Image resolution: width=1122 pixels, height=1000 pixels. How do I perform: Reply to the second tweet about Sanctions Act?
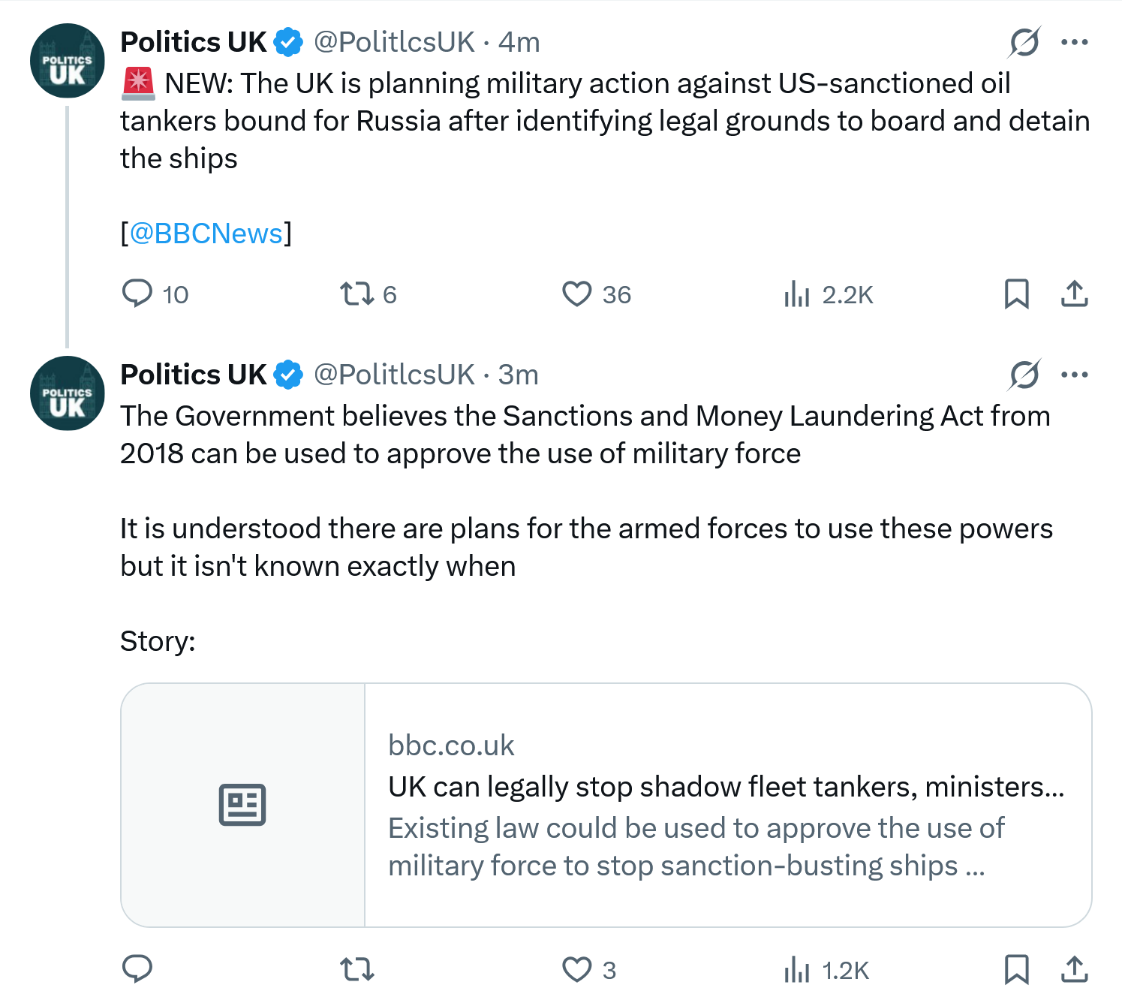click(x=137, y=969)
